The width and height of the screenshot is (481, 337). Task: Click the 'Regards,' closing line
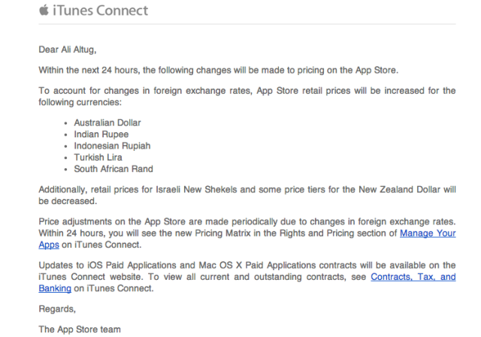(57, 308)
